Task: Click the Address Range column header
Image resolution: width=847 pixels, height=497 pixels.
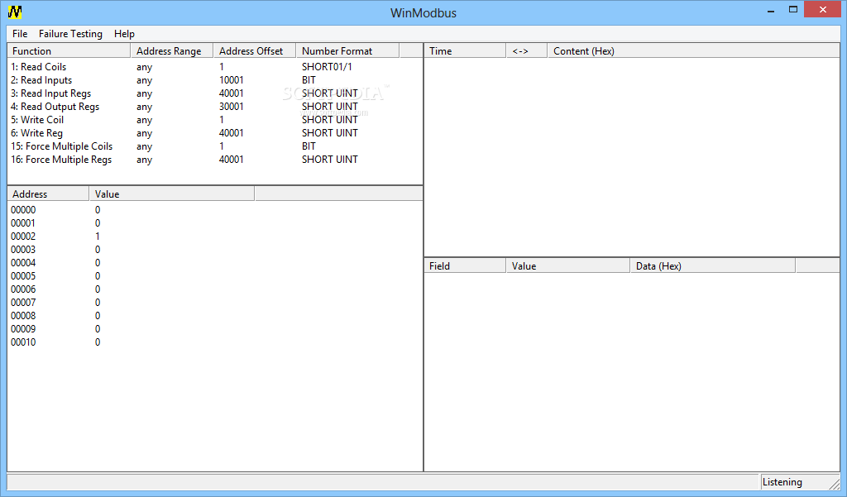Action: point(172,50)
